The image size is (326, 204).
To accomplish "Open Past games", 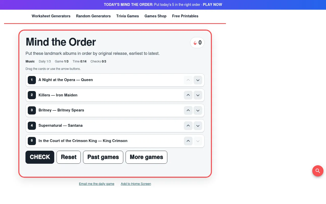I will point(103,157).
